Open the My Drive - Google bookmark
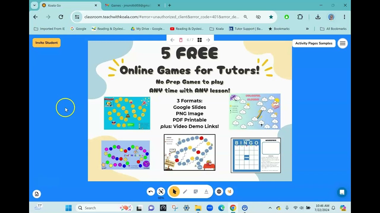Viewport: 380px width, 213px height. coord(148,29)
